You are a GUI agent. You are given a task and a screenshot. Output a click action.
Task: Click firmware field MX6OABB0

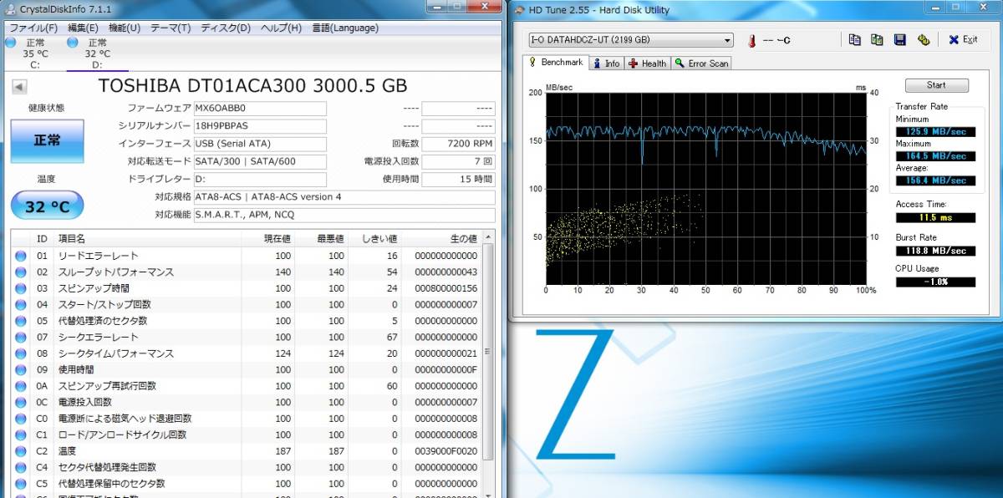point(260,109)
